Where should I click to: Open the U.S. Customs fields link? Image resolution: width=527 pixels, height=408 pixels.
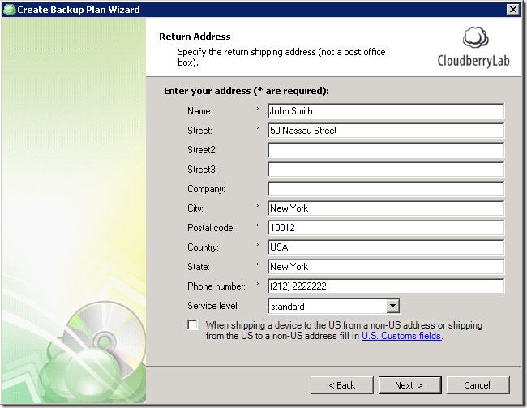(x=402, y=336)
